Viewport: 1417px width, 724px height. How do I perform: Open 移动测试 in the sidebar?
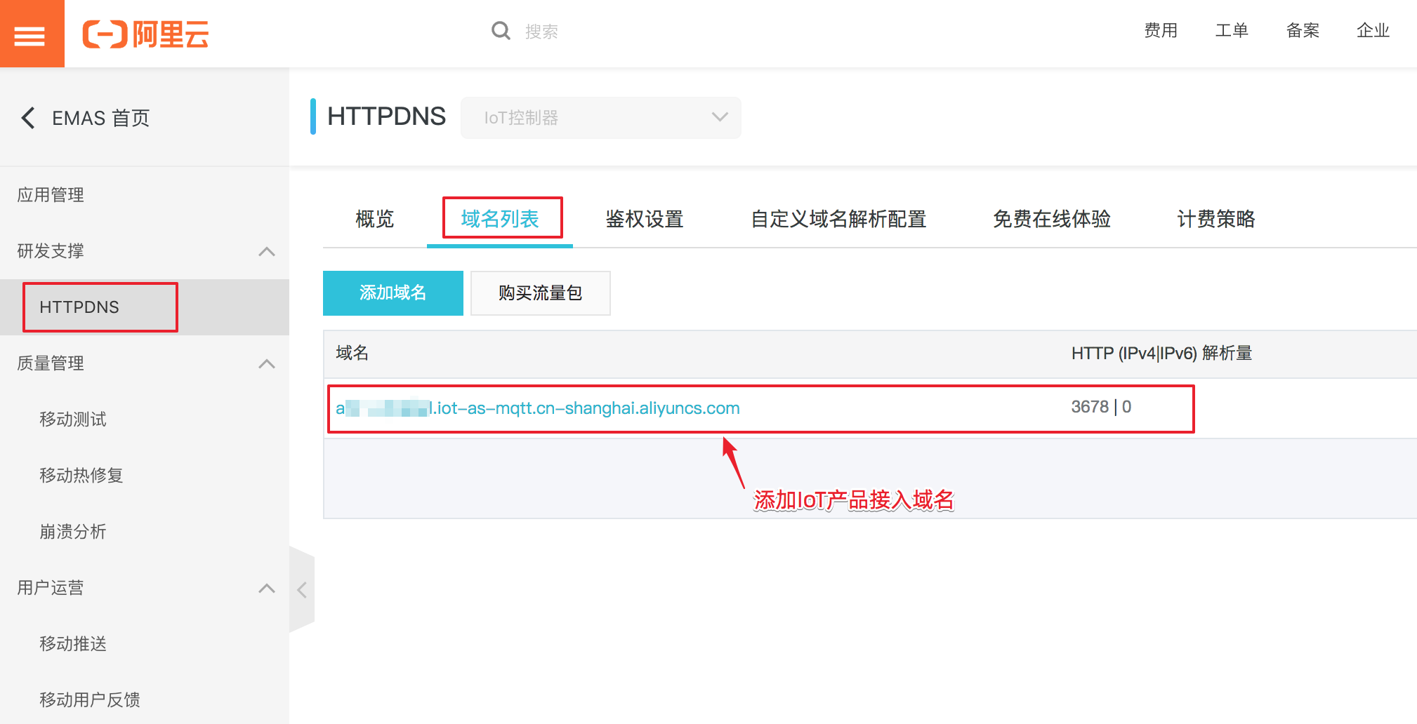coord(73,420)
